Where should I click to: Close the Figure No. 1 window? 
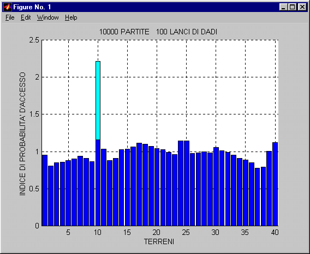click(x=302, y=7)
